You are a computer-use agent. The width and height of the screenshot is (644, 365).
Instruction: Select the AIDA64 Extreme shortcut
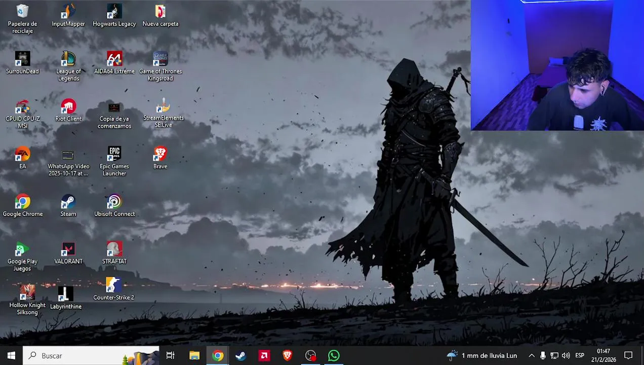tap(114, 63)
